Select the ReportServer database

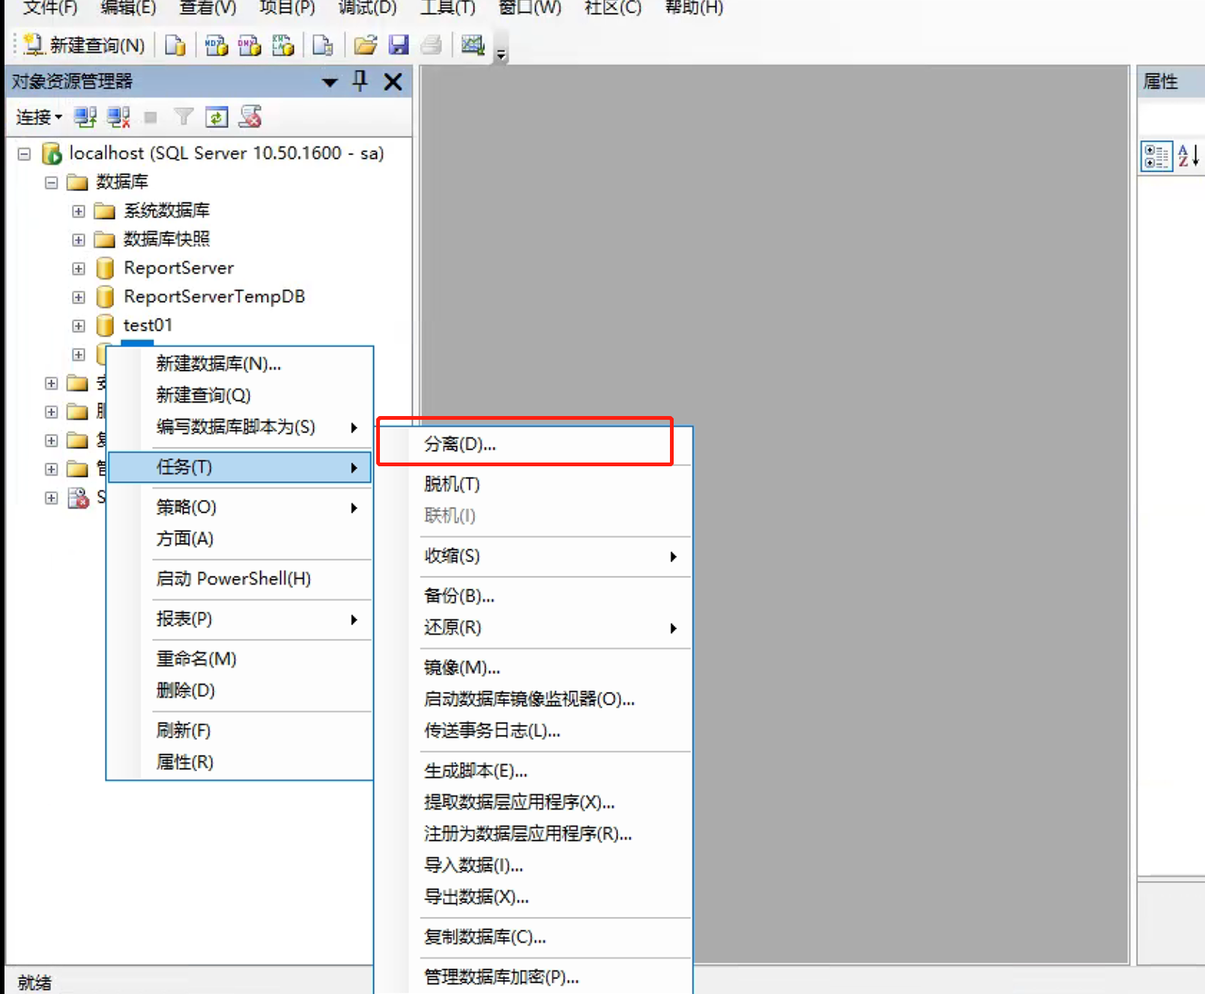(178, 268)
